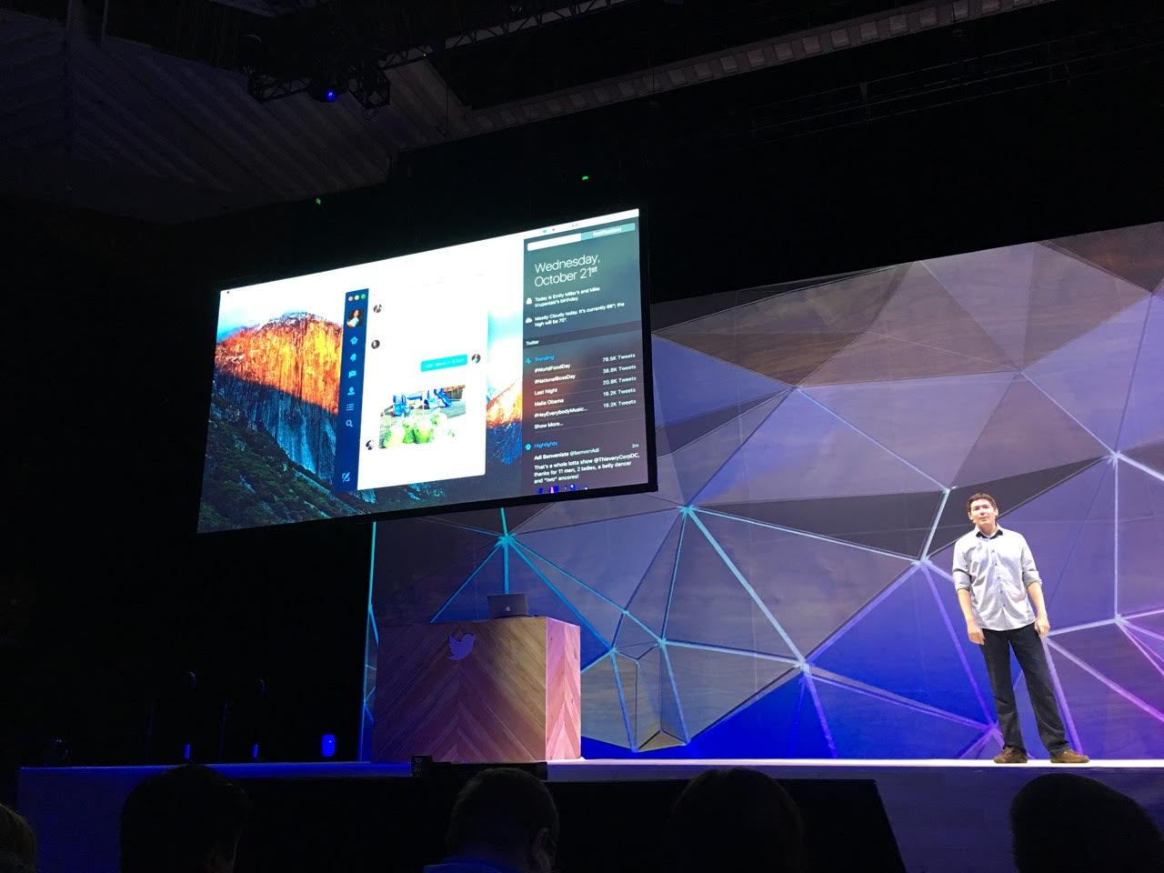Open the Malia Obama trend
The image size is (1164, 873).
pyautogui.click(x=549, y=401)
